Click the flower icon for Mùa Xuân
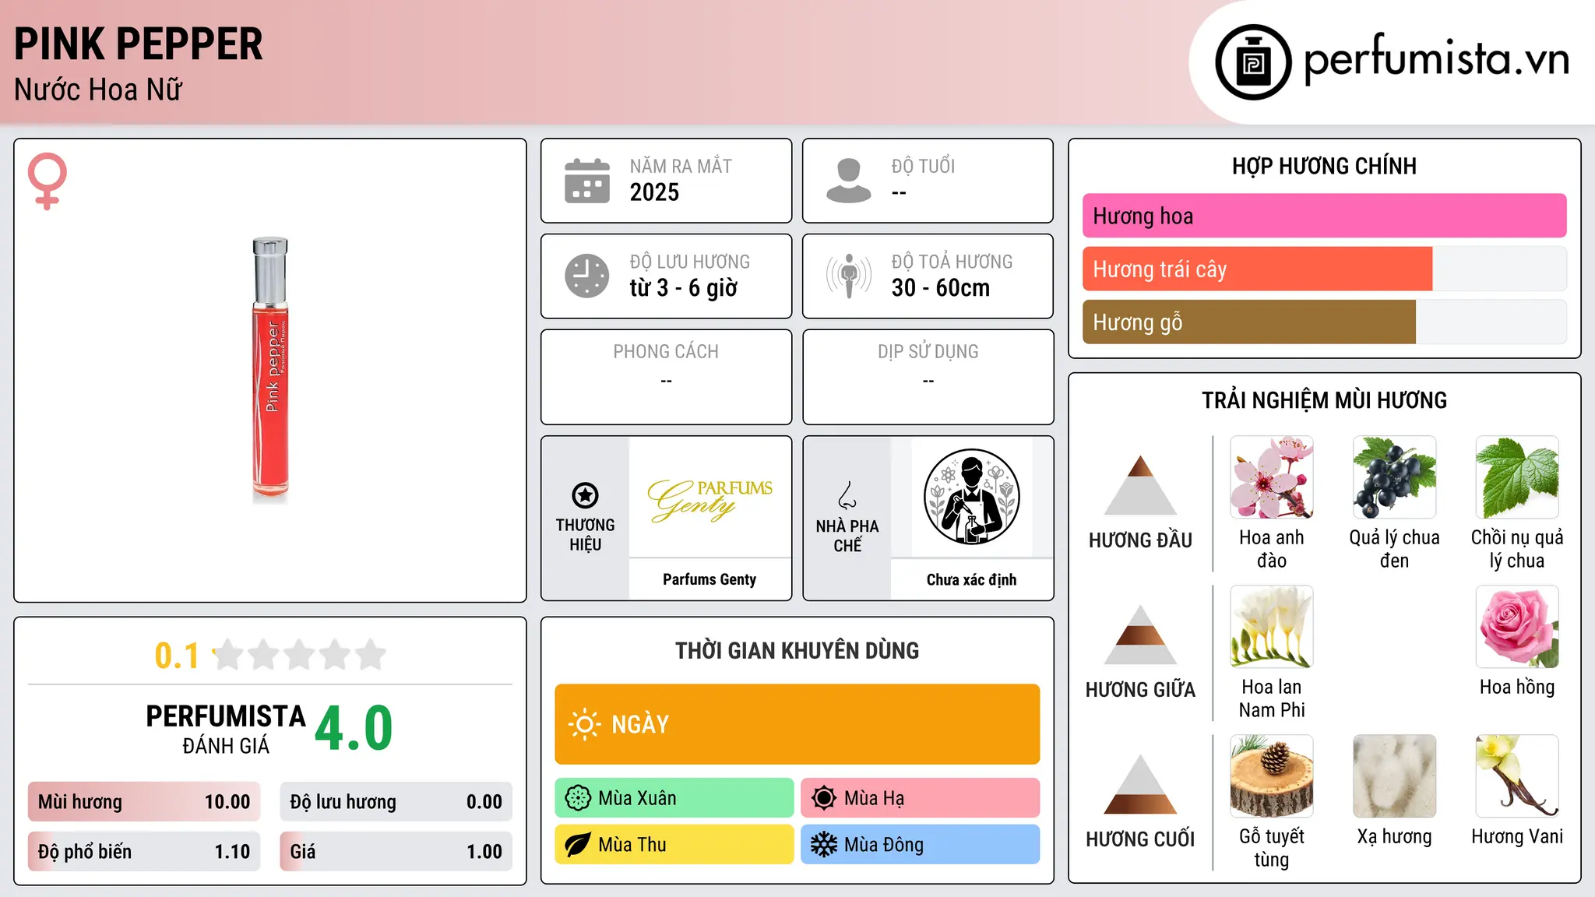 [578, 798]
